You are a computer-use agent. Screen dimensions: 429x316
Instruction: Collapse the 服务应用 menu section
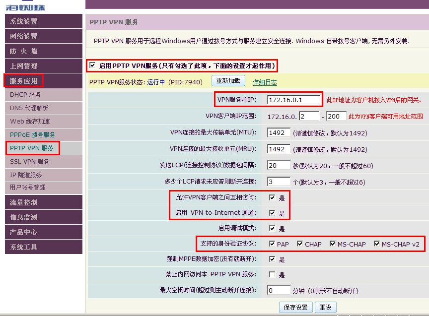click(44, 81)
